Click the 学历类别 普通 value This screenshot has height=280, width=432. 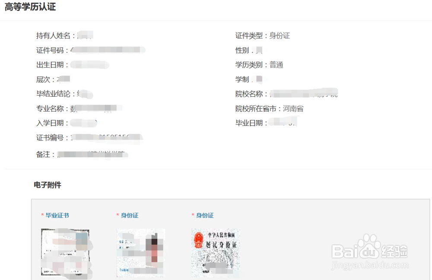276,65
